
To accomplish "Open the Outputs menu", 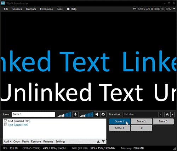I will point(31,9).
